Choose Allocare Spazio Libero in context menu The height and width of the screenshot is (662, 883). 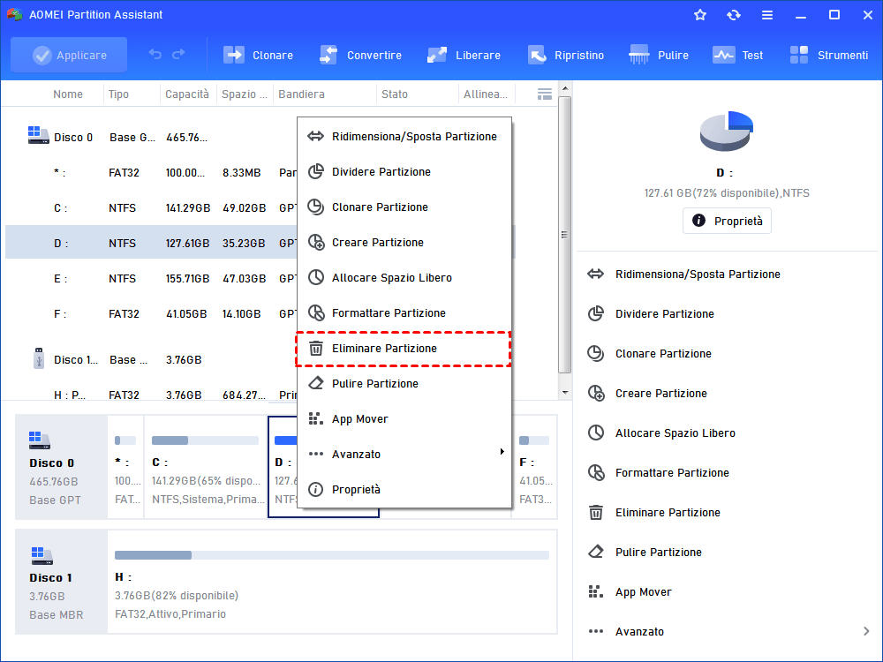(404, 277)
